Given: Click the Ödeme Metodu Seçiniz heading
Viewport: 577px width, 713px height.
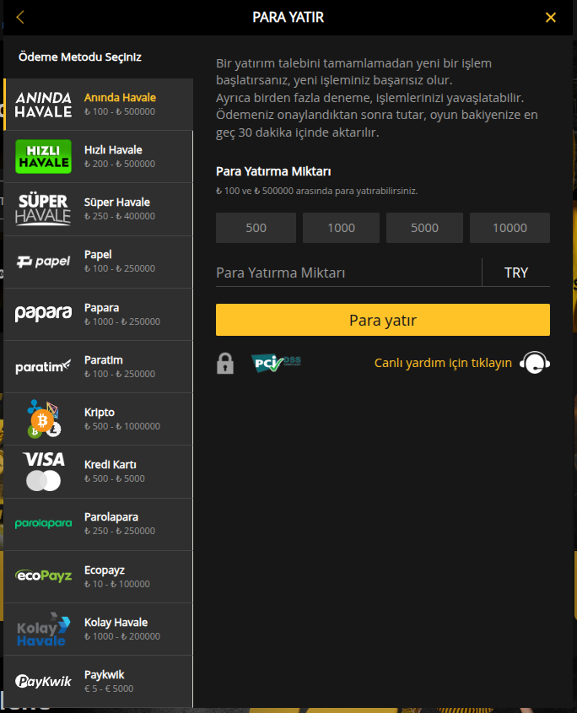Looking at the screenshot, I should (x=79, y=57).
